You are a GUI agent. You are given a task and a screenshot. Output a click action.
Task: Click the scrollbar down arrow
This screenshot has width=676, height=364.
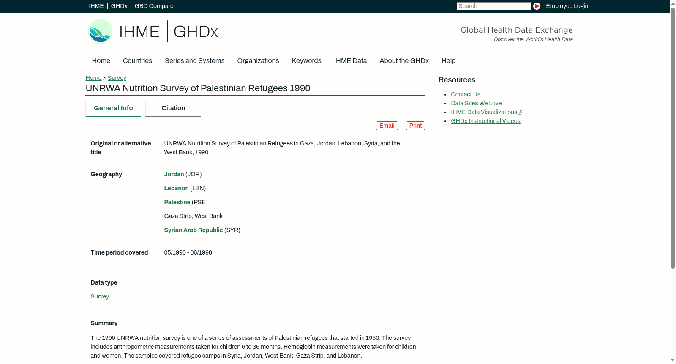tap(673, 361)
